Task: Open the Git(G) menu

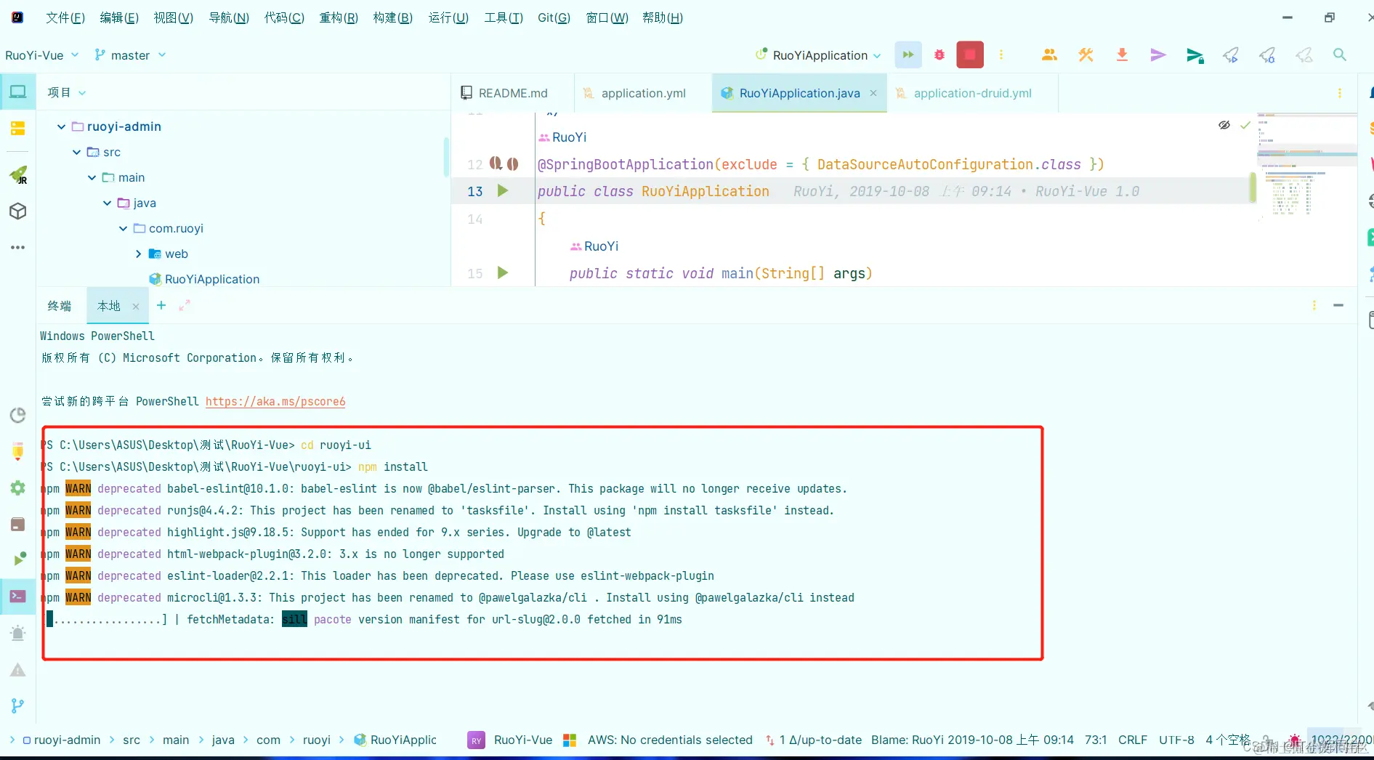Action: coord(554,17)
